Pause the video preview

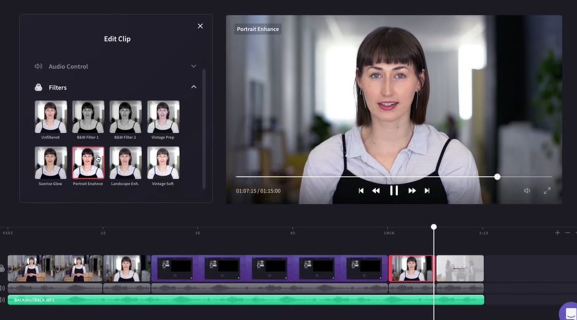[x=394, y=191]
